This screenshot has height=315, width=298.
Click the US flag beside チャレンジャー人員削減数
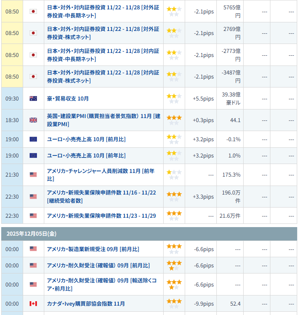coord(33,175)
